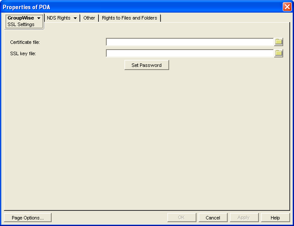Open the GroupWise tab dropdown arrow
Viewport: 294px width, 226px height.
39,18
